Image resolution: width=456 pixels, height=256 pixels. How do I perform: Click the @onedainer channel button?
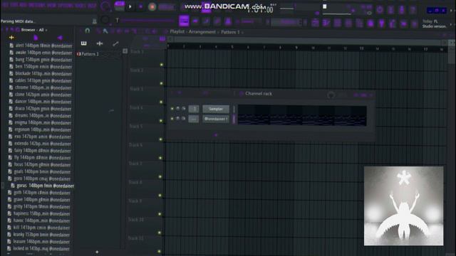(216, 119)
